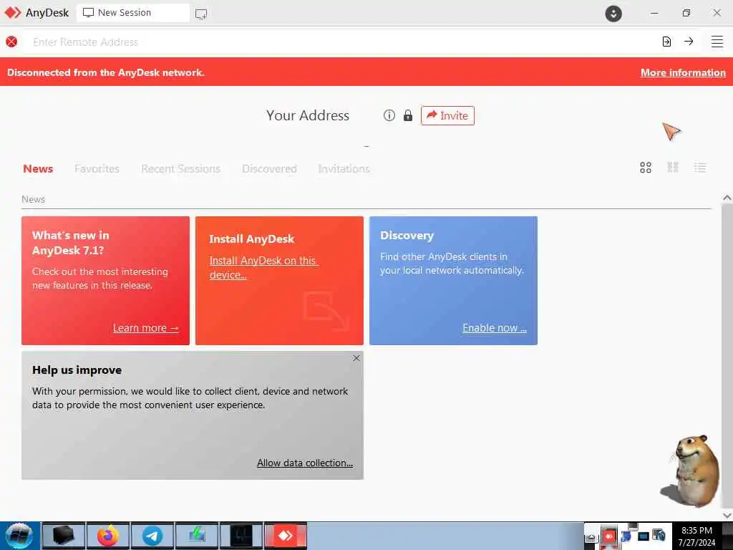Click the AnyDesk logo in title bar

click(x=13, y=13)
